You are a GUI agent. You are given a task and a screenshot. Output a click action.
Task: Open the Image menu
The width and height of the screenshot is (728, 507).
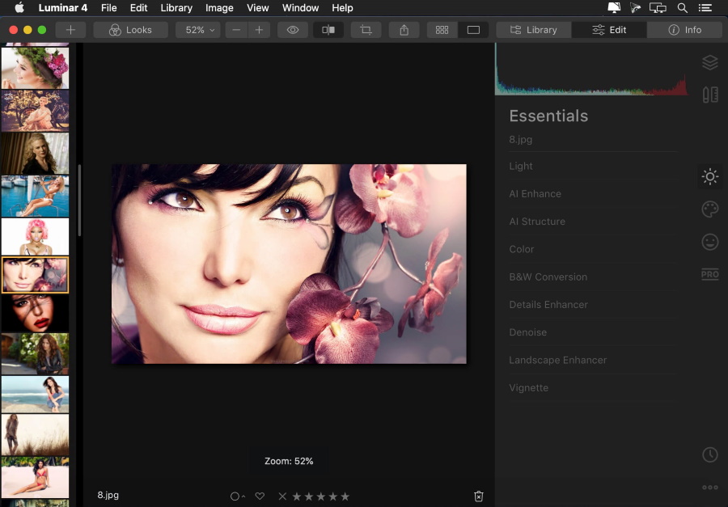point(219,8)
